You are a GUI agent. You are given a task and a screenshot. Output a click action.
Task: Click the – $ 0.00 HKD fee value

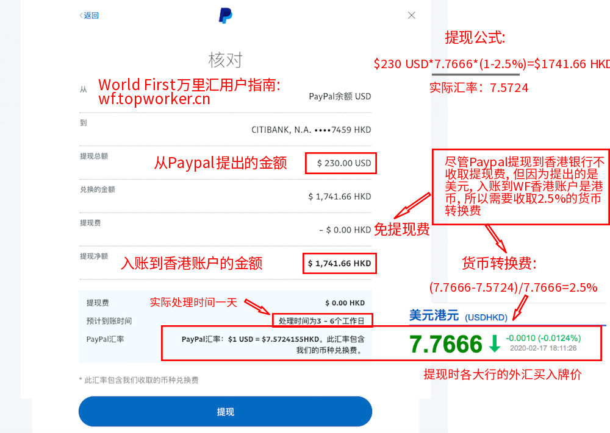pyautogui.click(x=345, y=230)
